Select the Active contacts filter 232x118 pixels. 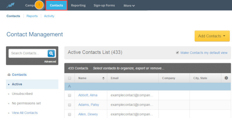[32, 84]
